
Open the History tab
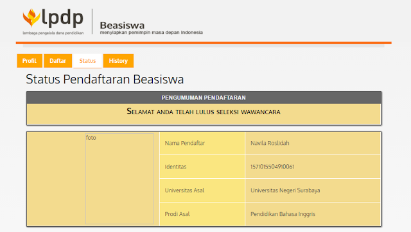coord(118,61)
